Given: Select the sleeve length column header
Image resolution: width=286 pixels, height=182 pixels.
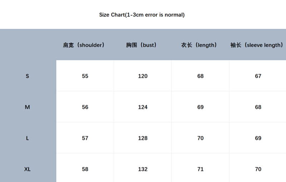Looking at the screenshot, I should 257,45.
